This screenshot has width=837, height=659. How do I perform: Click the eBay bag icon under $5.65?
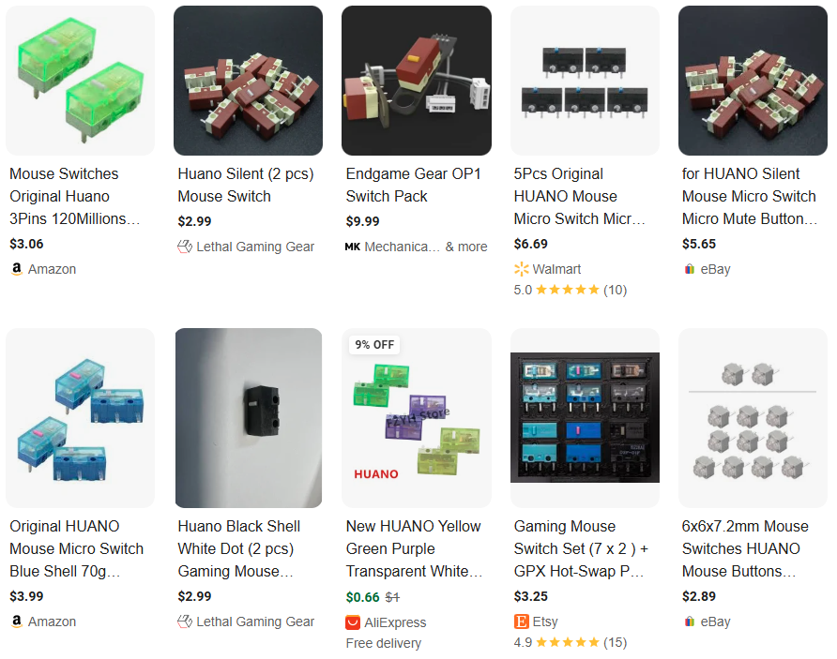click(x=689, y=269)
